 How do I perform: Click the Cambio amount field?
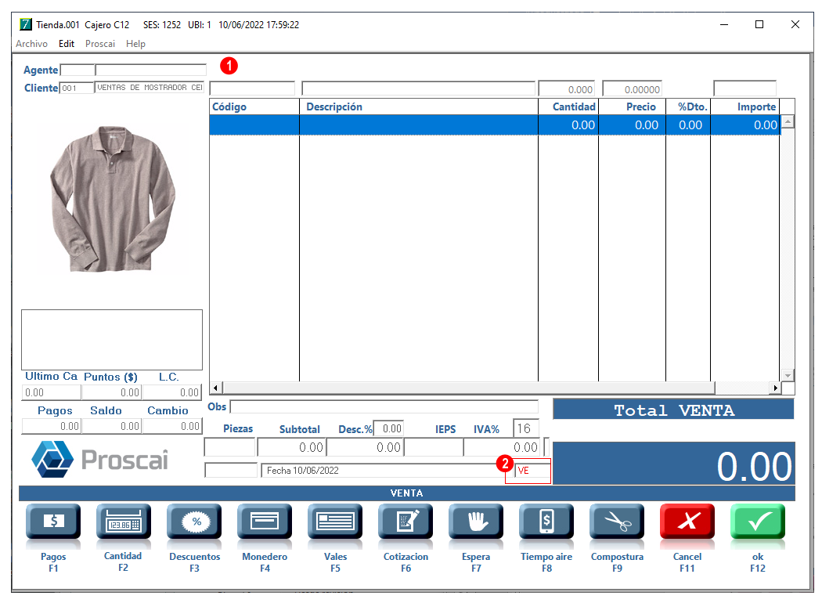tap(172, 426)
